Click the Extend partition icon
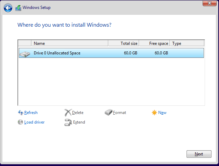 coord(68,122)
